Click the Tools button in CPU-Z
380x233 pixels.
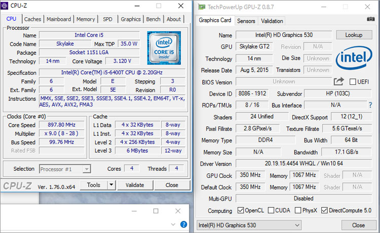click(94, 185)
